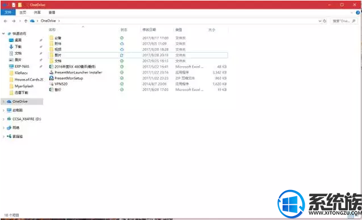Click the Excel file icon dated 2017/8/29
Image resolution: width=362 pixels, height=220 pixels.
pyautogui.click(x=51, y=89)
